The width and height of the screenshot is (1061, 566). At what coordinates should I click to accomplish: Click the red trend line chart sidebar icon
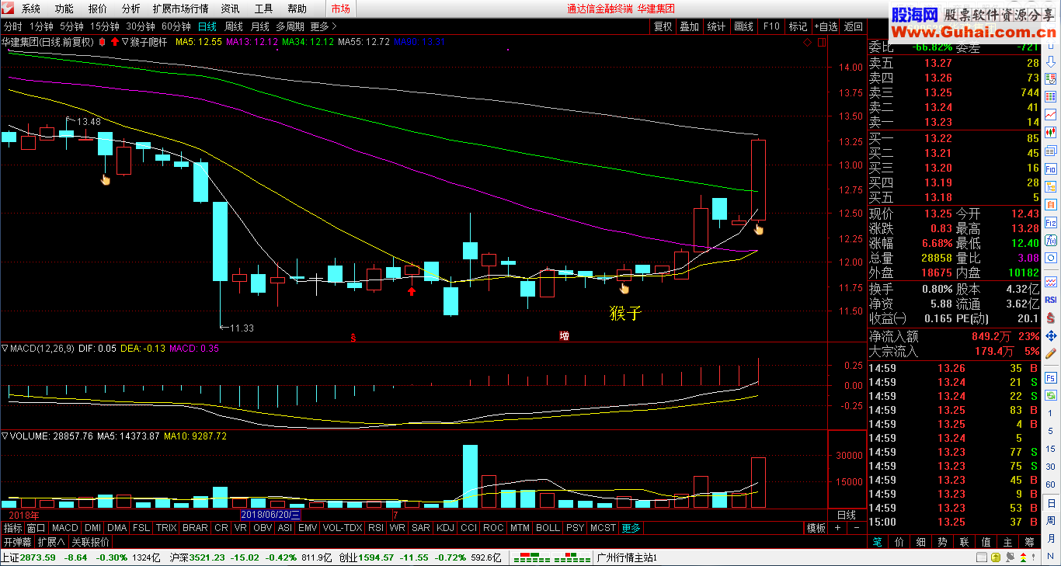click(1051, 114)
